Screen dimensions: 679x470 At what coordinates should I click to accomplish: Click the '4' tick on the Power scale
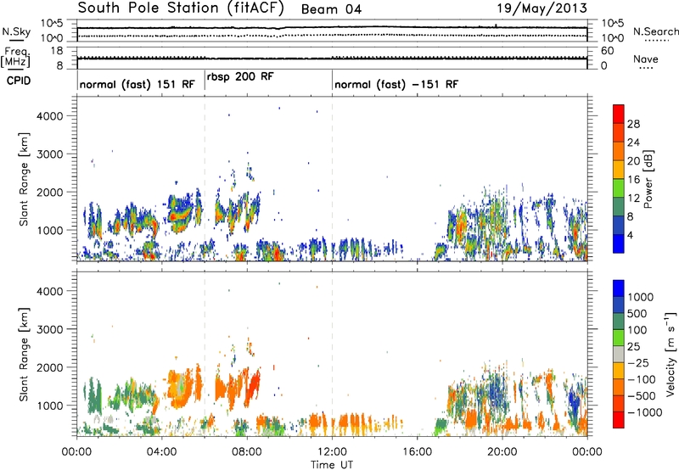tap(630, 235)
